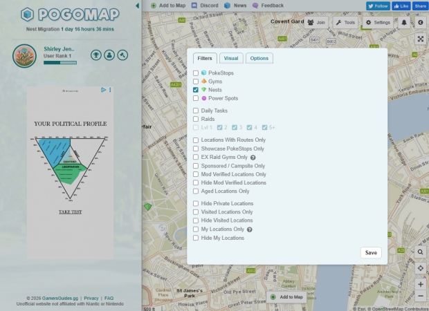Open the Settings menu
429x311 pixels.
coord(378,22)
